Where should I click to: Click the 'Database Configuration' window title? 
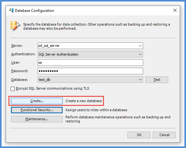coord(34,11)
